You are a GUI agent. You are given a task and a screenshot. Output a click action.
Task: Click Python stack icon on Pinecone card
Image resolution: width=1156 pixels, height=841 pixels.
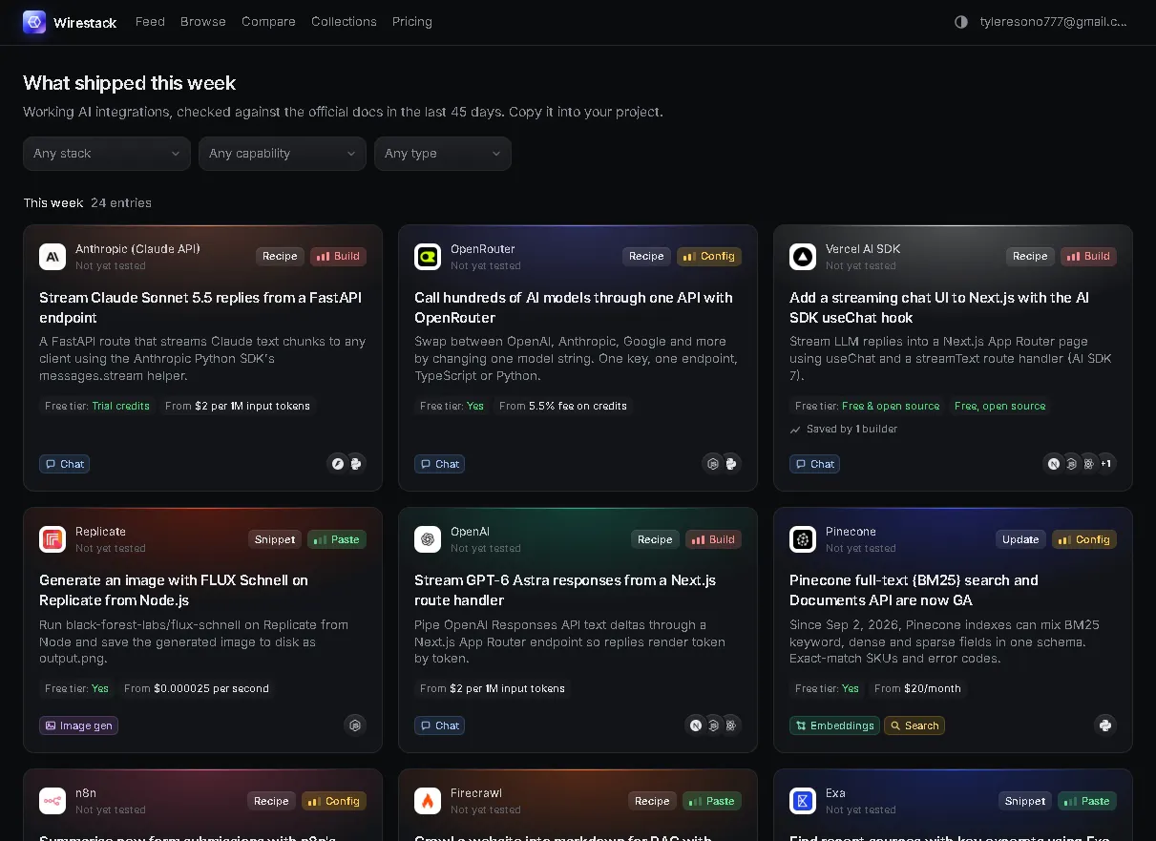tap(1105, 725)
